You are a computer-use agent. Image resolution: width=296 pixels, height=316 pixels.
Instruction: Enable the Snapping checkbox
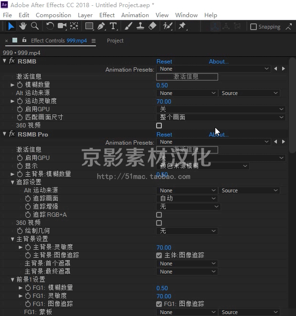(x=254, y=27)
